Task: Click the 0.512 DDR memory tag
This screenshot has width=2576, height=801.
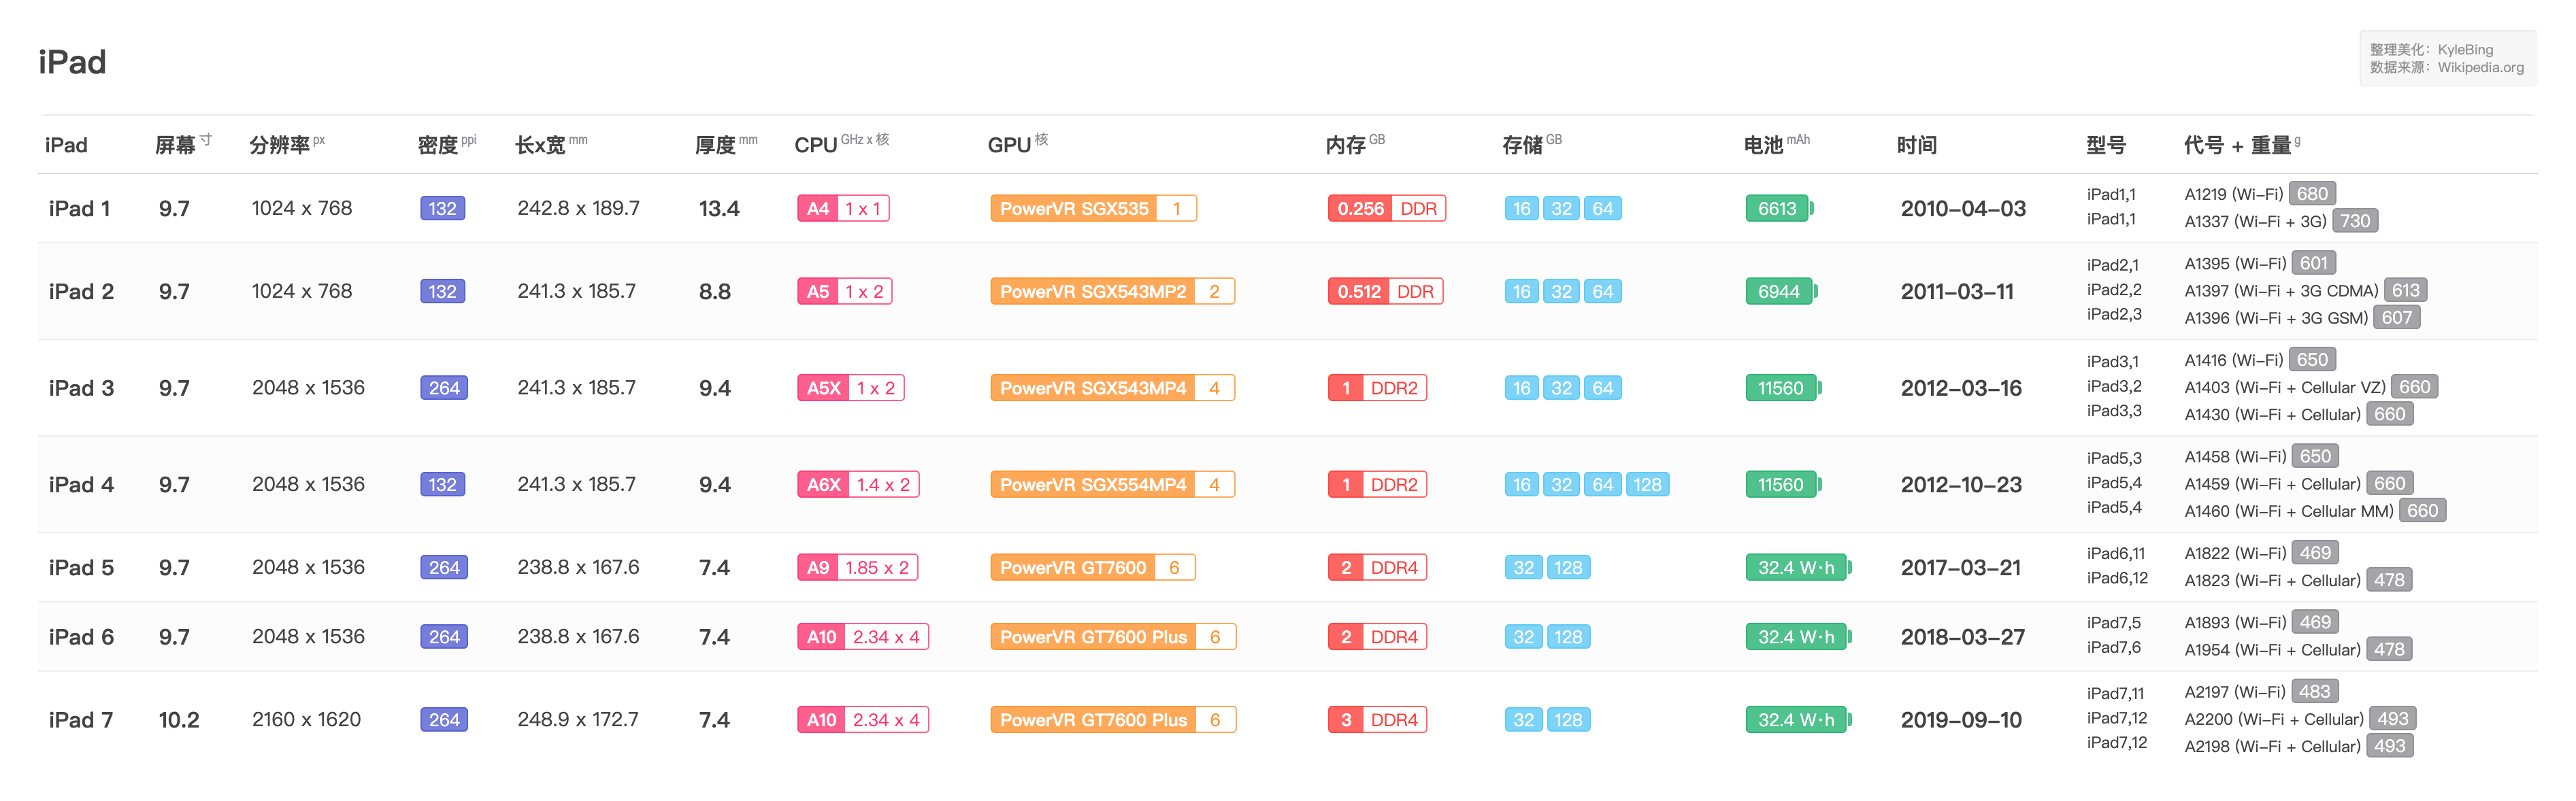Action: click(x=1385, y=292)
